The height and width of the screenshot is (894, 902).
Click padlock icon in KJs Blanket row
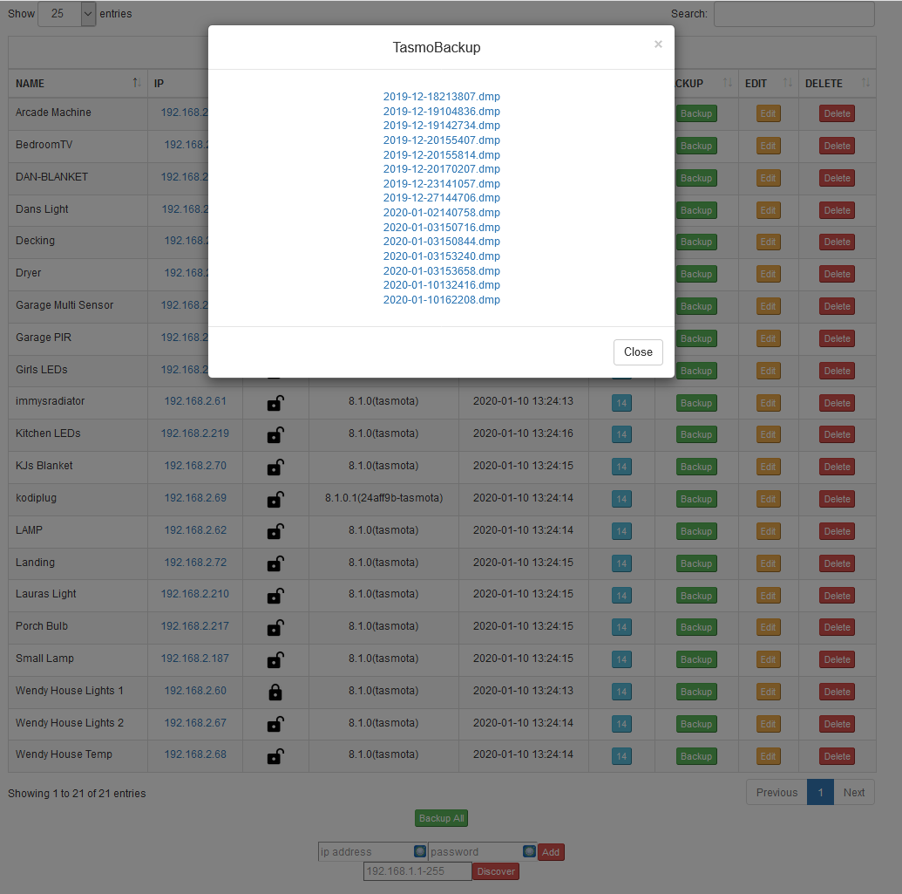pyautogui.click(x=275, y=467)
